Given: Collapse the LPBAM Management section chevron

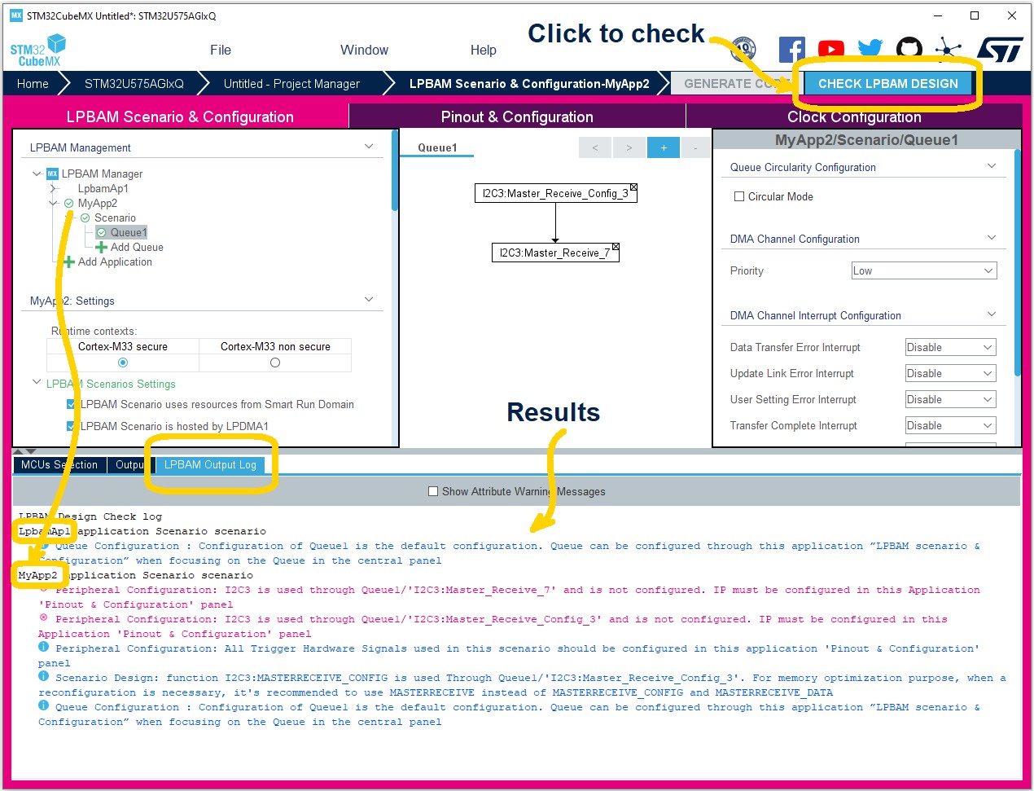Looking at the screenshot, I should coord(369,147).
